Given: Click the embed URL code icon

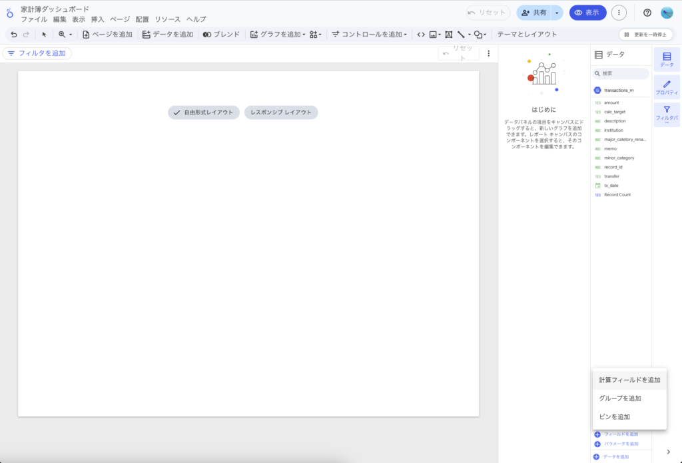Looking at the screenshot, I should click(420, 35).
